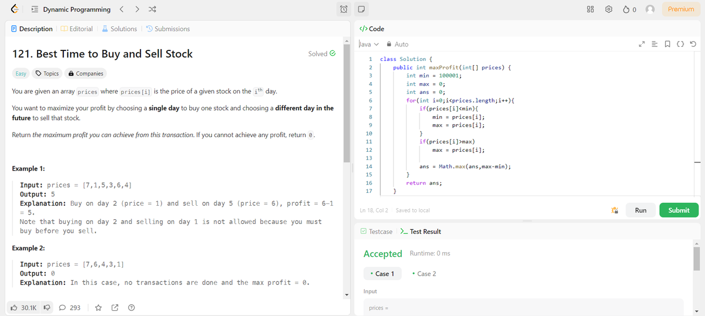
Task: Open the Java language dropdown
Action: (x=368, y=45)
